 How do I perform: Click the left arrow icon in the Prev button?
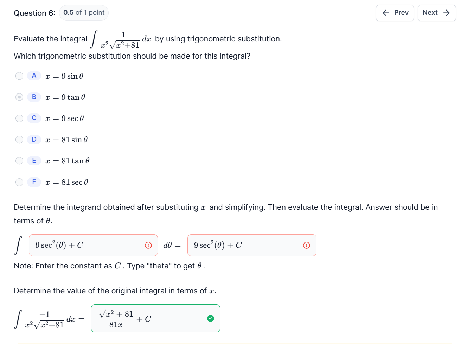click(385, 13)
